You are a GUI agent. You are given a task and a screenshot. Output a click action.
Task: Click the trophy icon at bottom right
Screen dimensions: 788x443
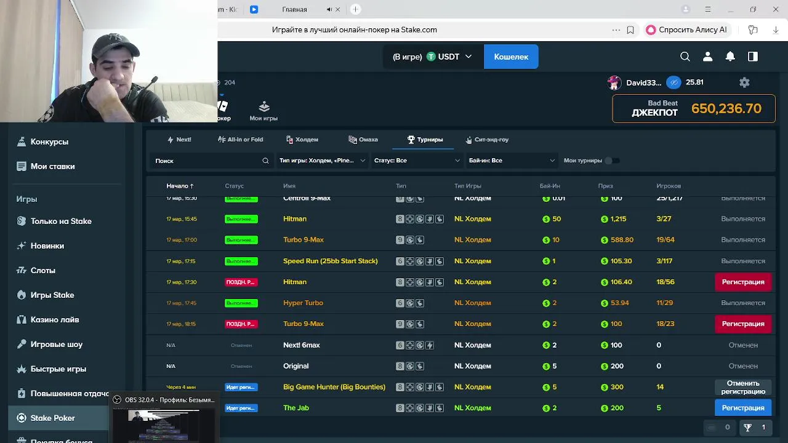(x=747, y=427)
